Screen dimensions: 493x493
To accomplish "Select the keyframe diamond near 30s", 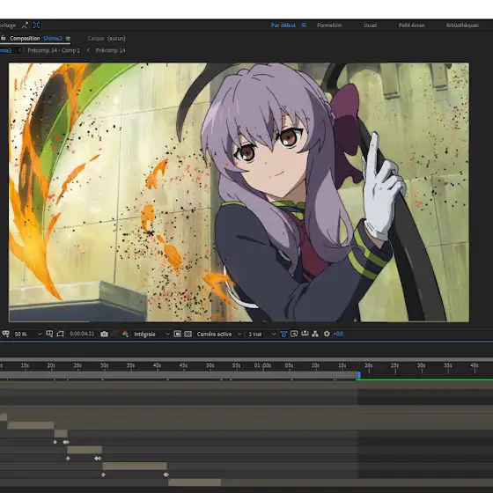I will pyautogui.click(x=103, y=475).
